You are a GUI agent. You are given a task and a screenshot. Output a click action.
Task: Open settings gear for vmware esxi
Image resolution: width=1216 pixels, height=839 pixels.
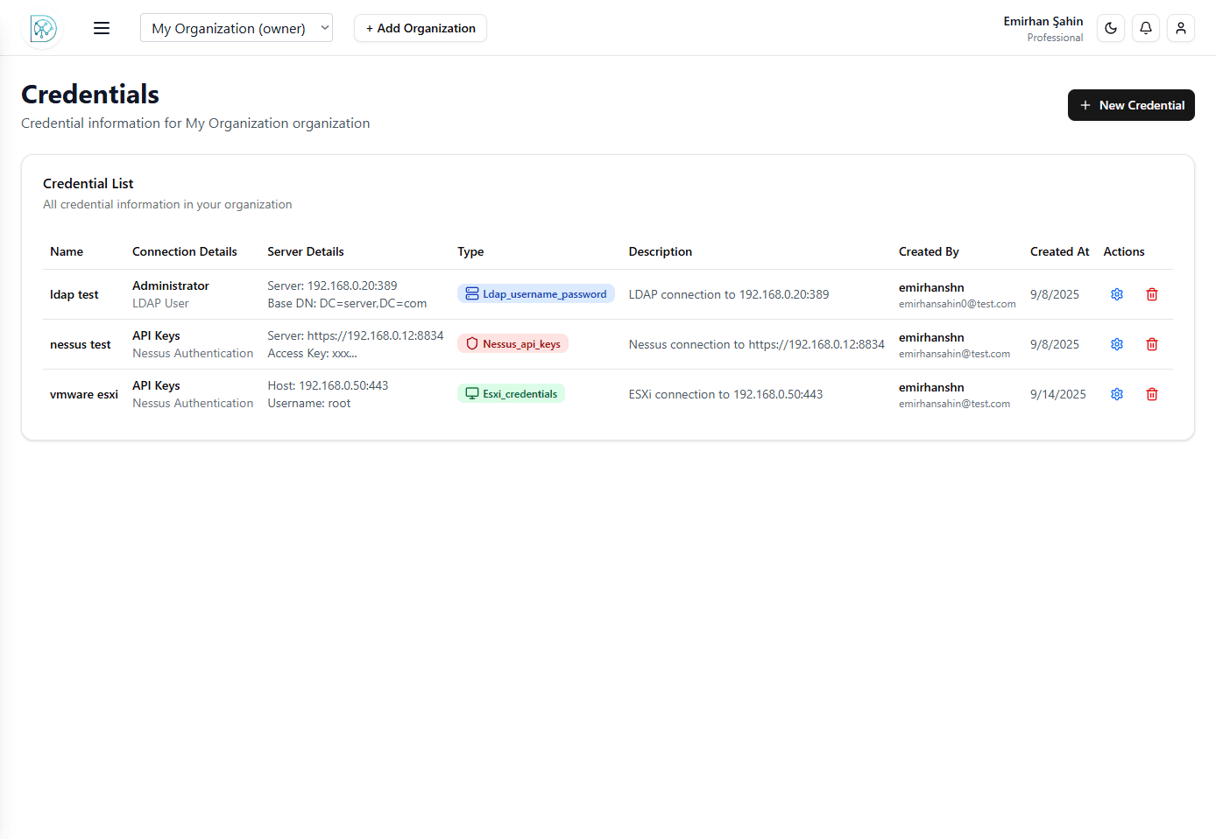(1117, 394)
